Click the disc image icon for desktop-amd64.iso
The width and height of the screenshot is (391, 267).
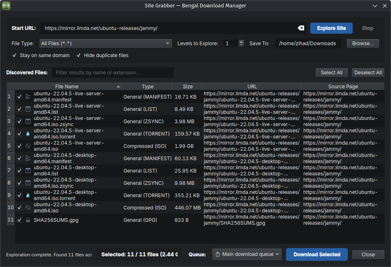coord(28,207)
